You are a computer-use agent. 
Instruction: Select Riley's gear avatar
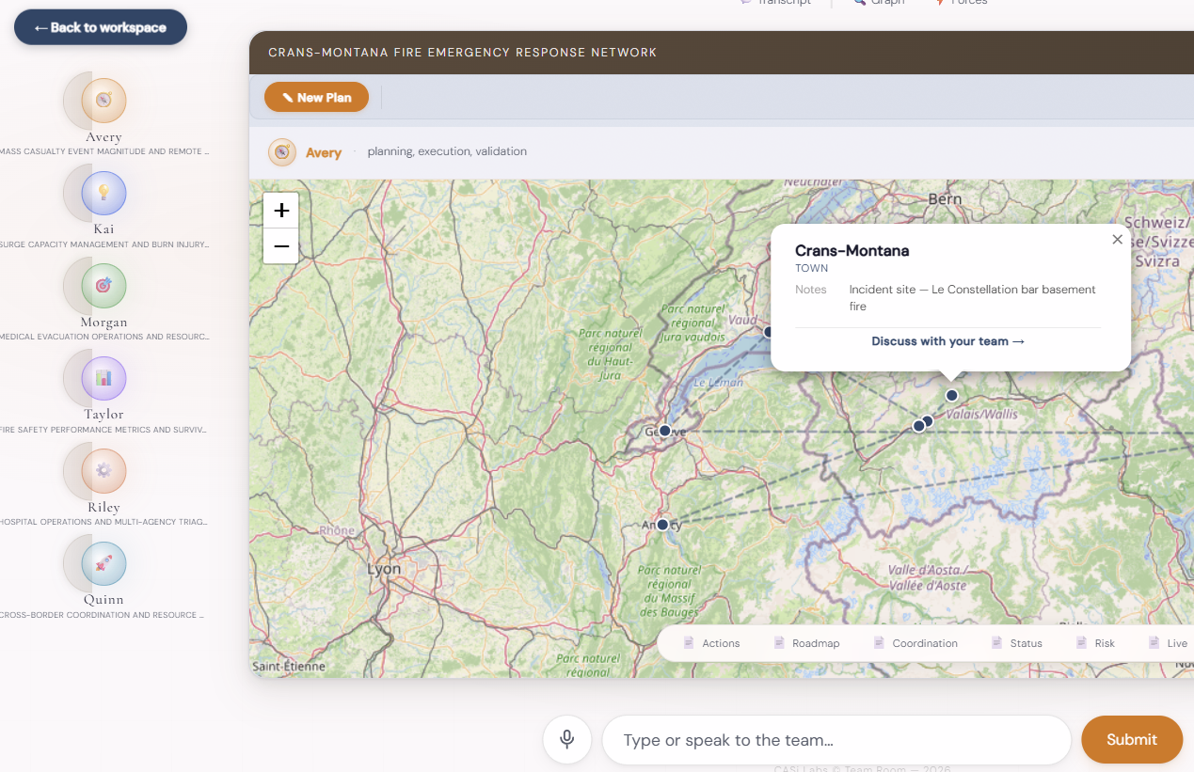[x=103, y=471]
